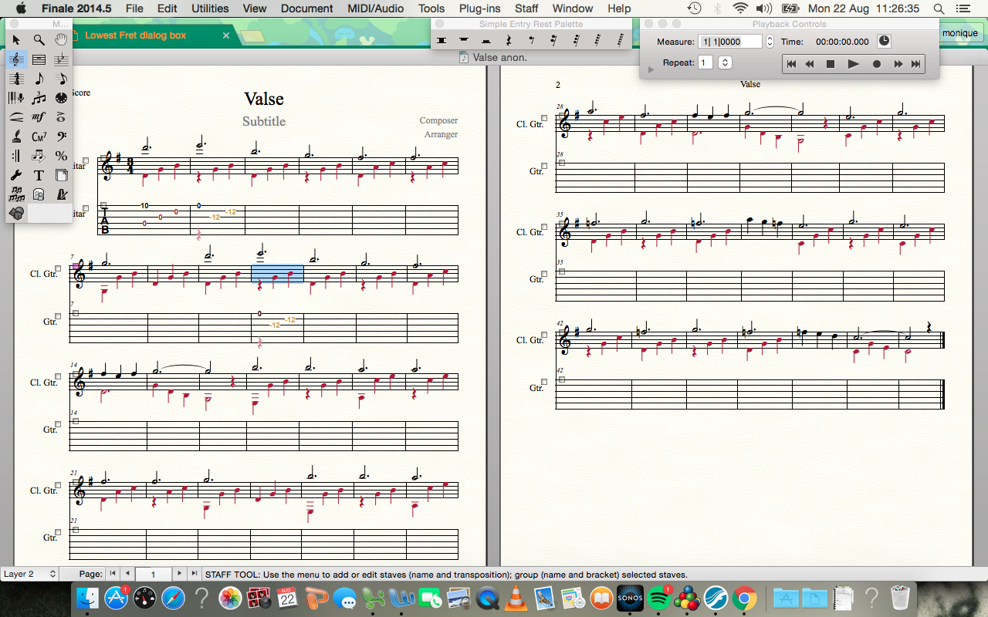988x617 pixels.
Task: Toggle the playback time clock button
Action: pyautogui.click(x=884, y=42)
